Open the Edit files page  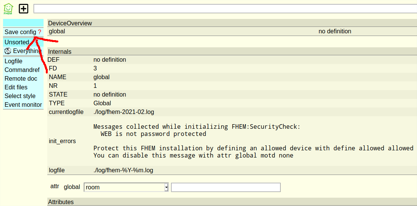pos(16,87)
